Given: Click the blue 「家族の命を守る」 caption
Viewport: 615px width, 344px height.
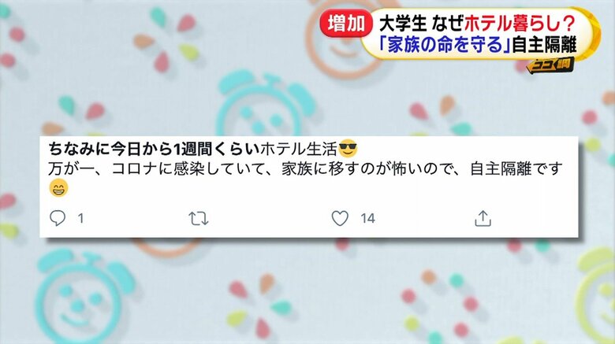Looking at the screenshot, I should click(x=446, y=45).
